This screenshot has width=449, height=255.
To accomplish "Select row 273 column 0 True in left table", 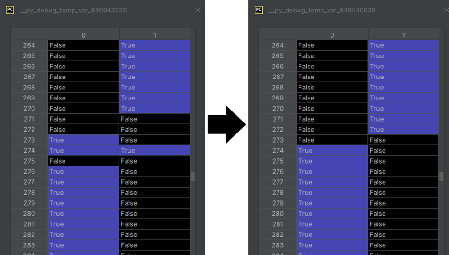I will click(83, 140).
